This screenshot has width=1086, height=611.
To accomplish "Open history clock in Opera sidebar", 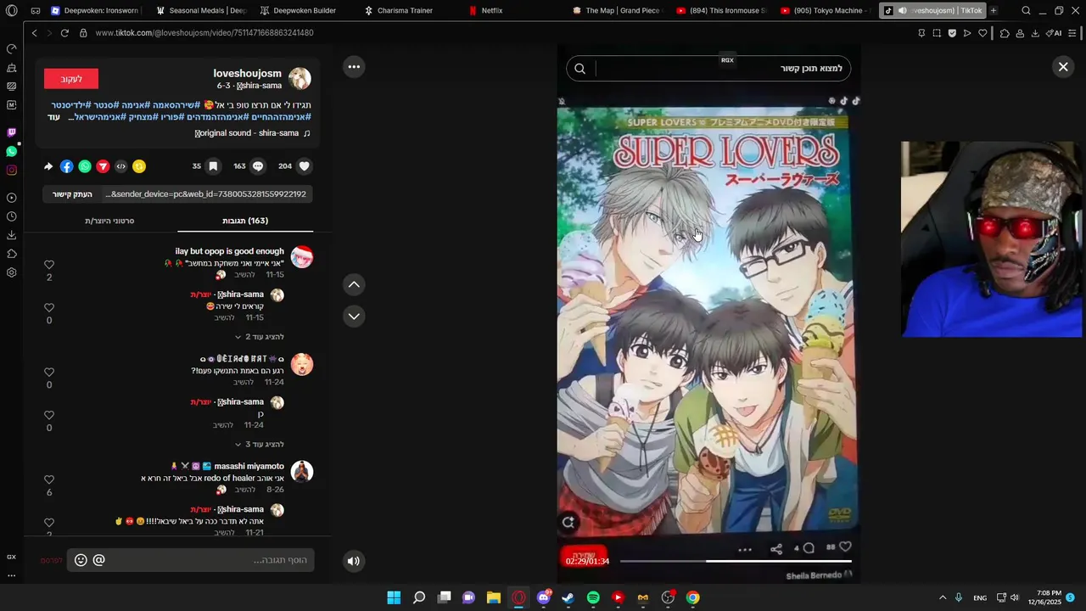I will coord(11,216).
